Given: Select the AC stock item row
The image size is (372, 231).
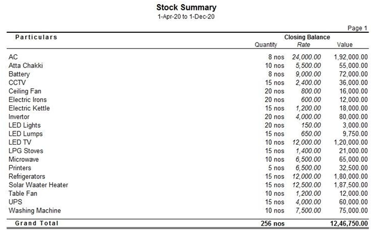Looking at the screenshot, I should coord(13,57).
